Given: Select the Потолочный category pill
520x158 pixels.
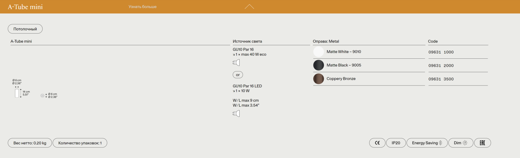Looking at the screenshot, I should 25,29.
